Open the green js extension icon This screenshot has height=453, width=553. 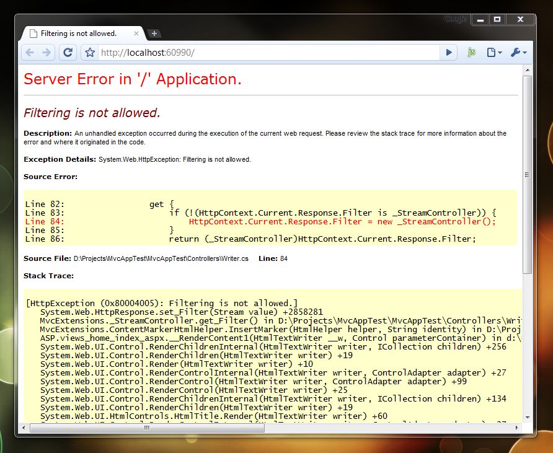[472, 53]
